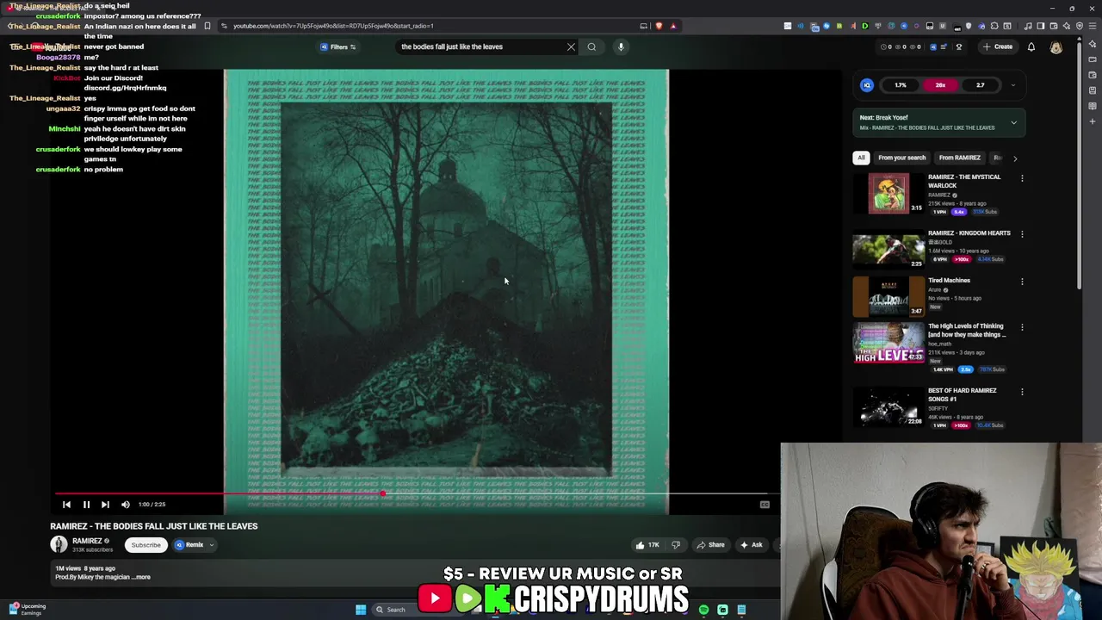Image resolution: width=1102 pixels, height=620 pixels.
Task: Open browser hamburger main menu
Action: [1093, 26]
